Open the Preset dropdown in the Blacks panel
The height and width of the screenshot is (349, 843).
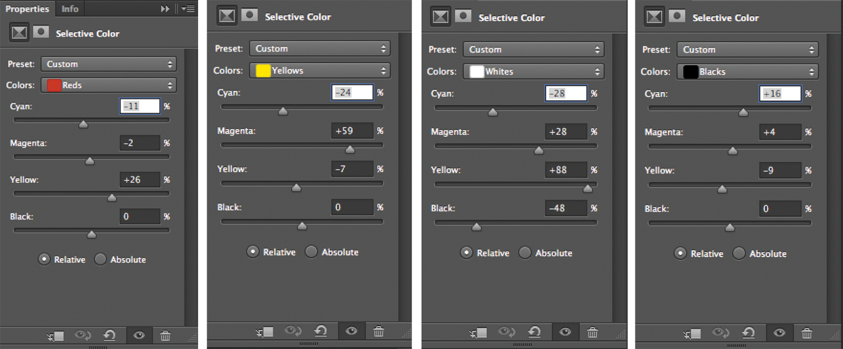pos(747,49)
